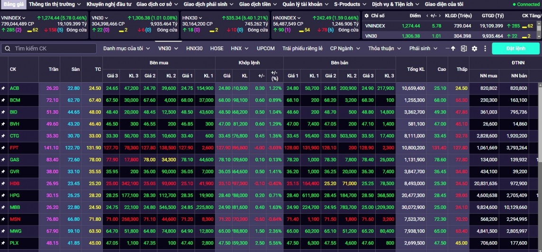The width and height of the screenshot is (542, 252).
Task: Expand the Phái sinh dropdown
Action: [423, 49]
